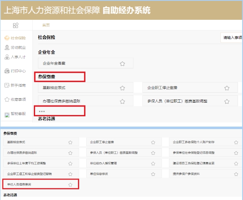Open 劳动就业 sidebar section
243x200 pixels.
[x=15, y=47]
